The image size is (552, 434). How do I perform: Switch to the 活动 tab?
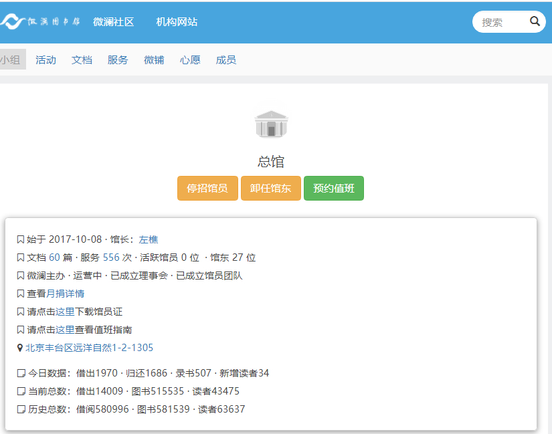click(45, 60)
